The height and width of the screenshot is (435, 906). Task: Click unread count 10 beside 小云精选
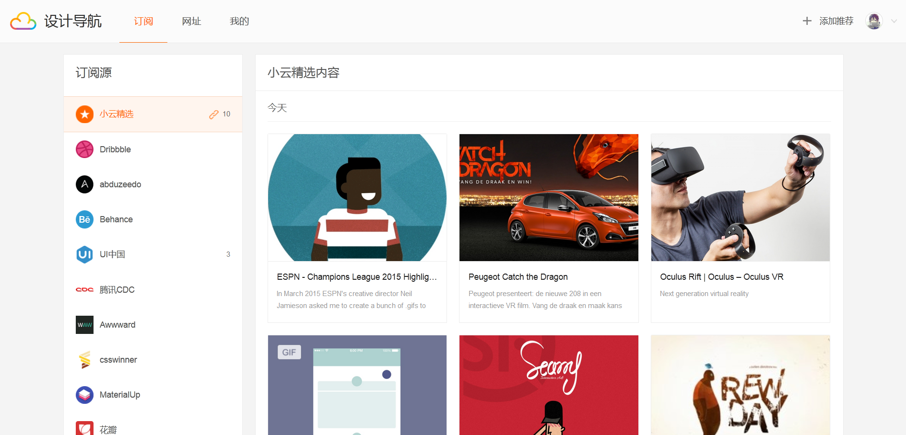click(x=226, y=114)
